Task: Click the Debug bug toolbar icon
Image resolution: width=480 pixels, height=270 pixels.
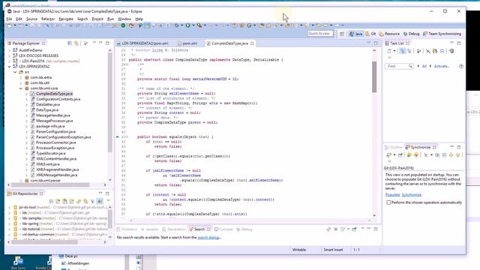Action: click(x=177, y=25)
